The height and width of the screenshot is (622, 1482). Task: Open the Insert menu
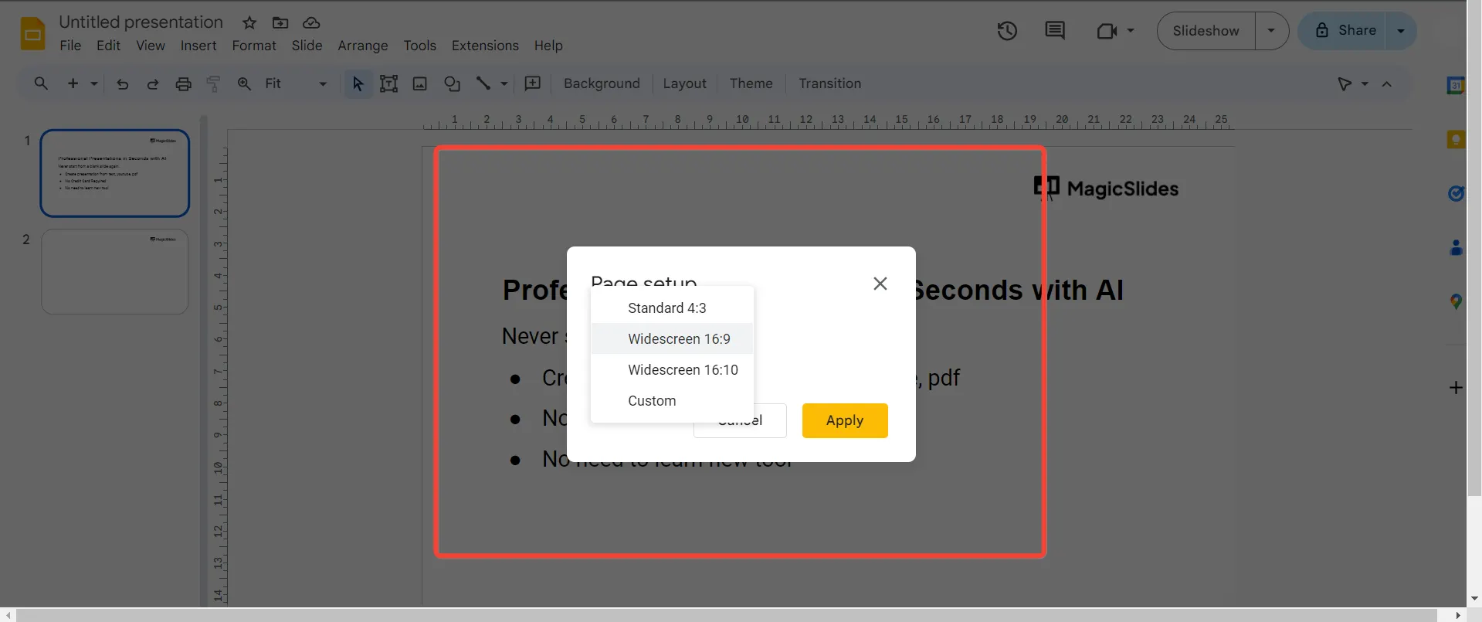pyautogui.click(x=198, y=46)
